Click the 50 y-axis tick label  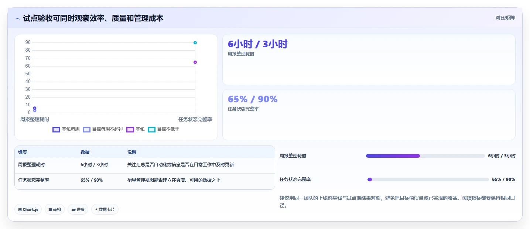point(28,74)
